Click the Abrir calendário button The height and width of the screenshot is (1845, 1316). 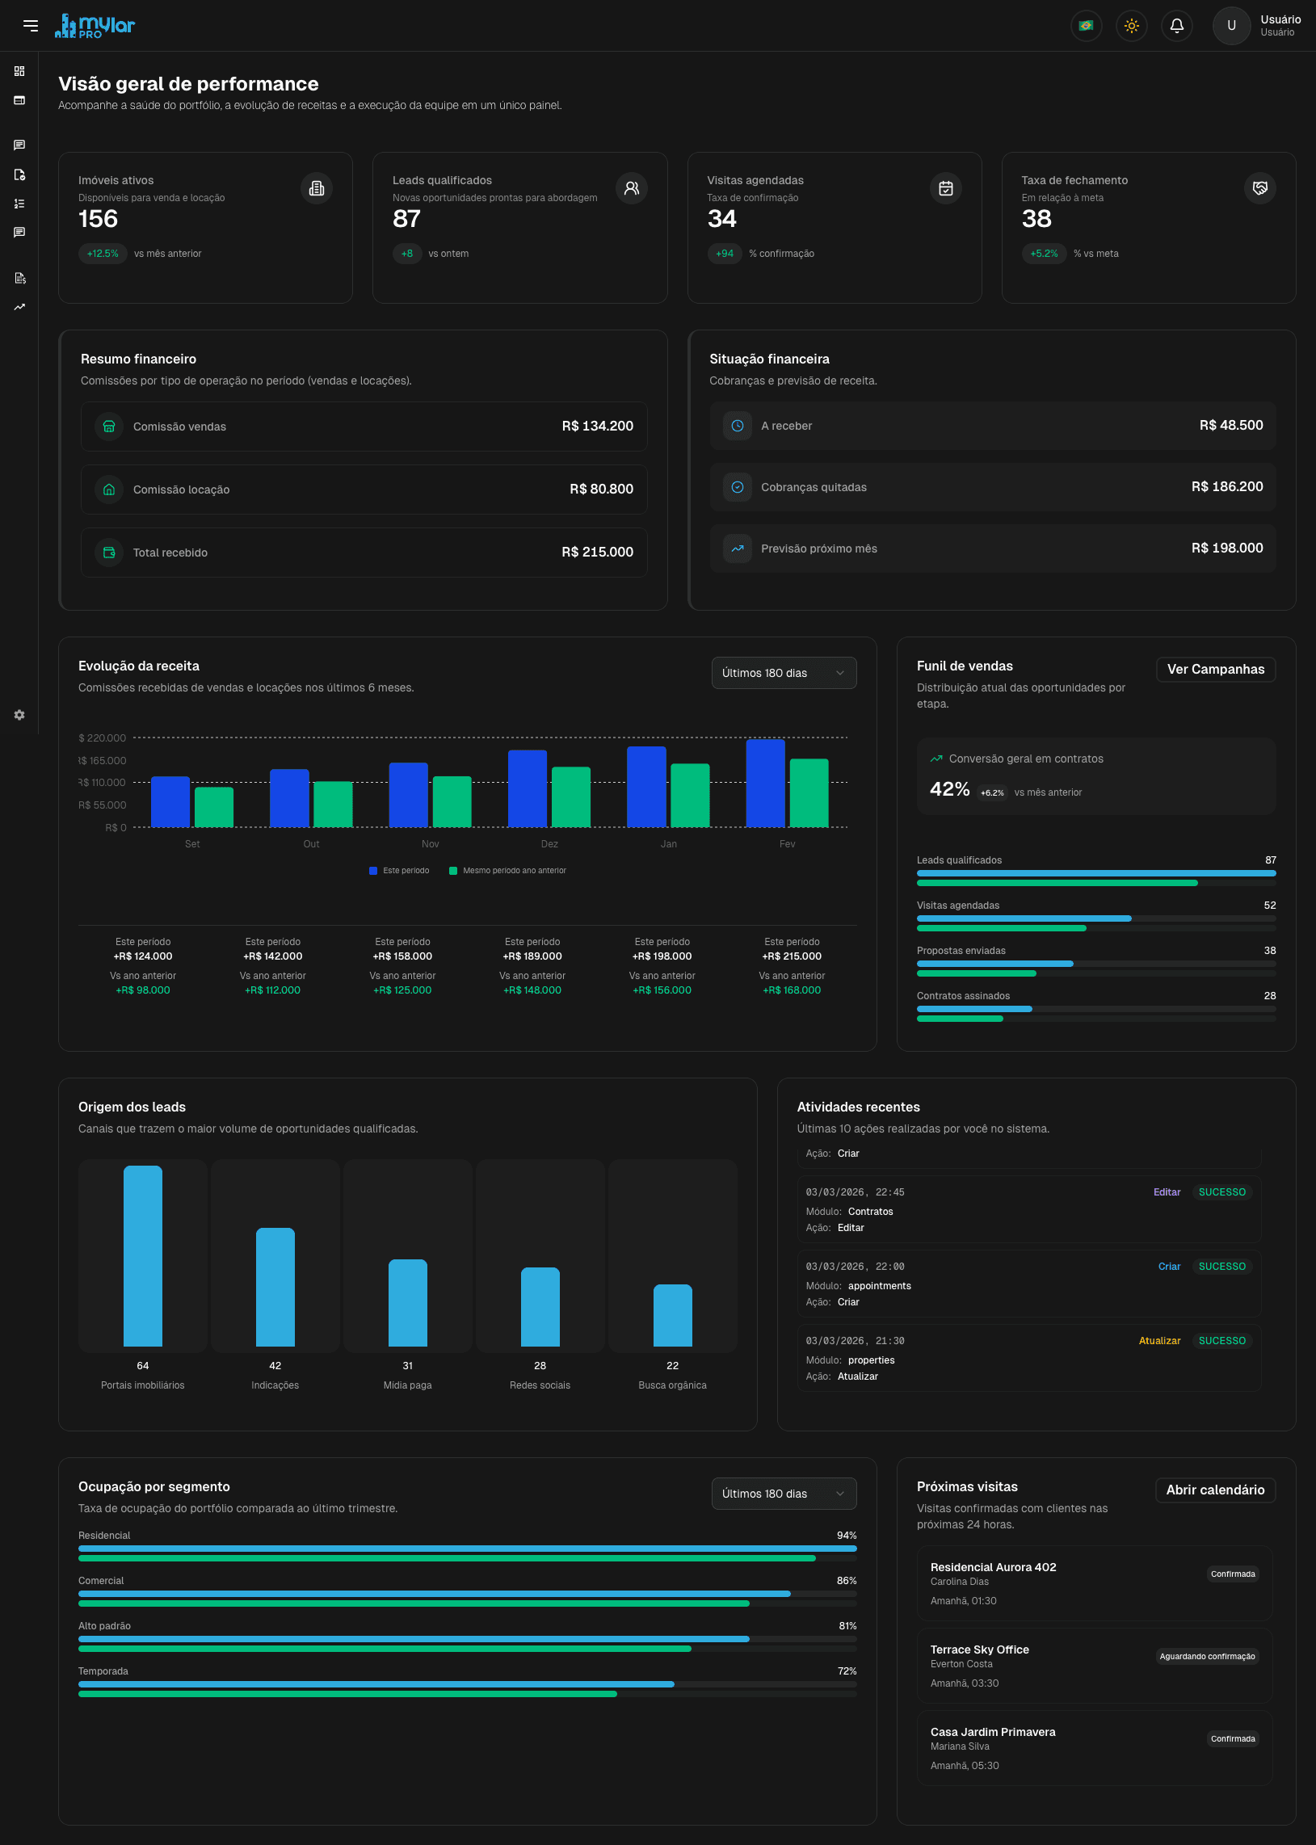pyautogui.click(x=1216, y=1490)
